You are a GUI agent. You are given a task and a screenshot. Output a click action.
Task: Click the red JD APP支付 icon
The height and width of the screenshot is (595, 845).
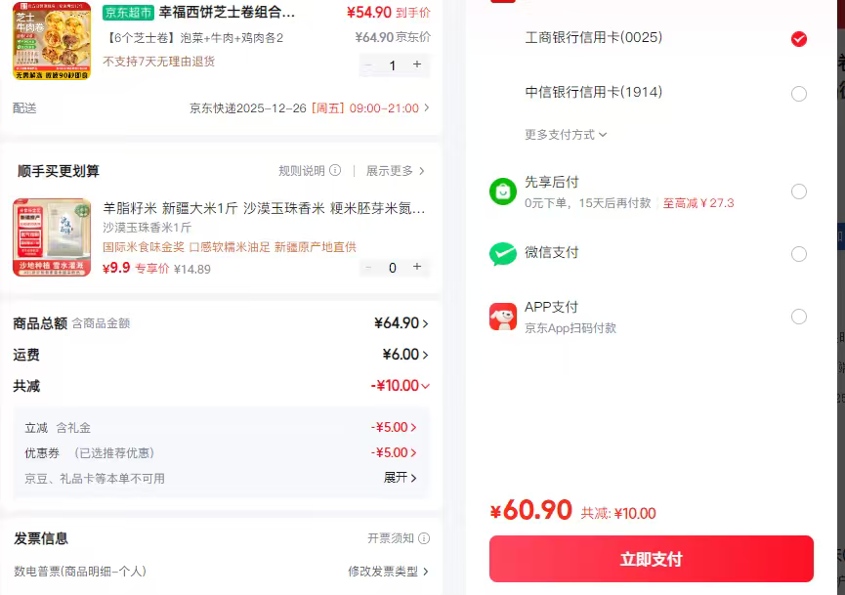tap(502, 317)
